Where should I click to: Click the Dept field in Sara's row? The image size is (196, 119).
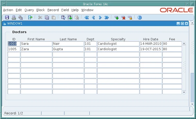coord(90,44)
